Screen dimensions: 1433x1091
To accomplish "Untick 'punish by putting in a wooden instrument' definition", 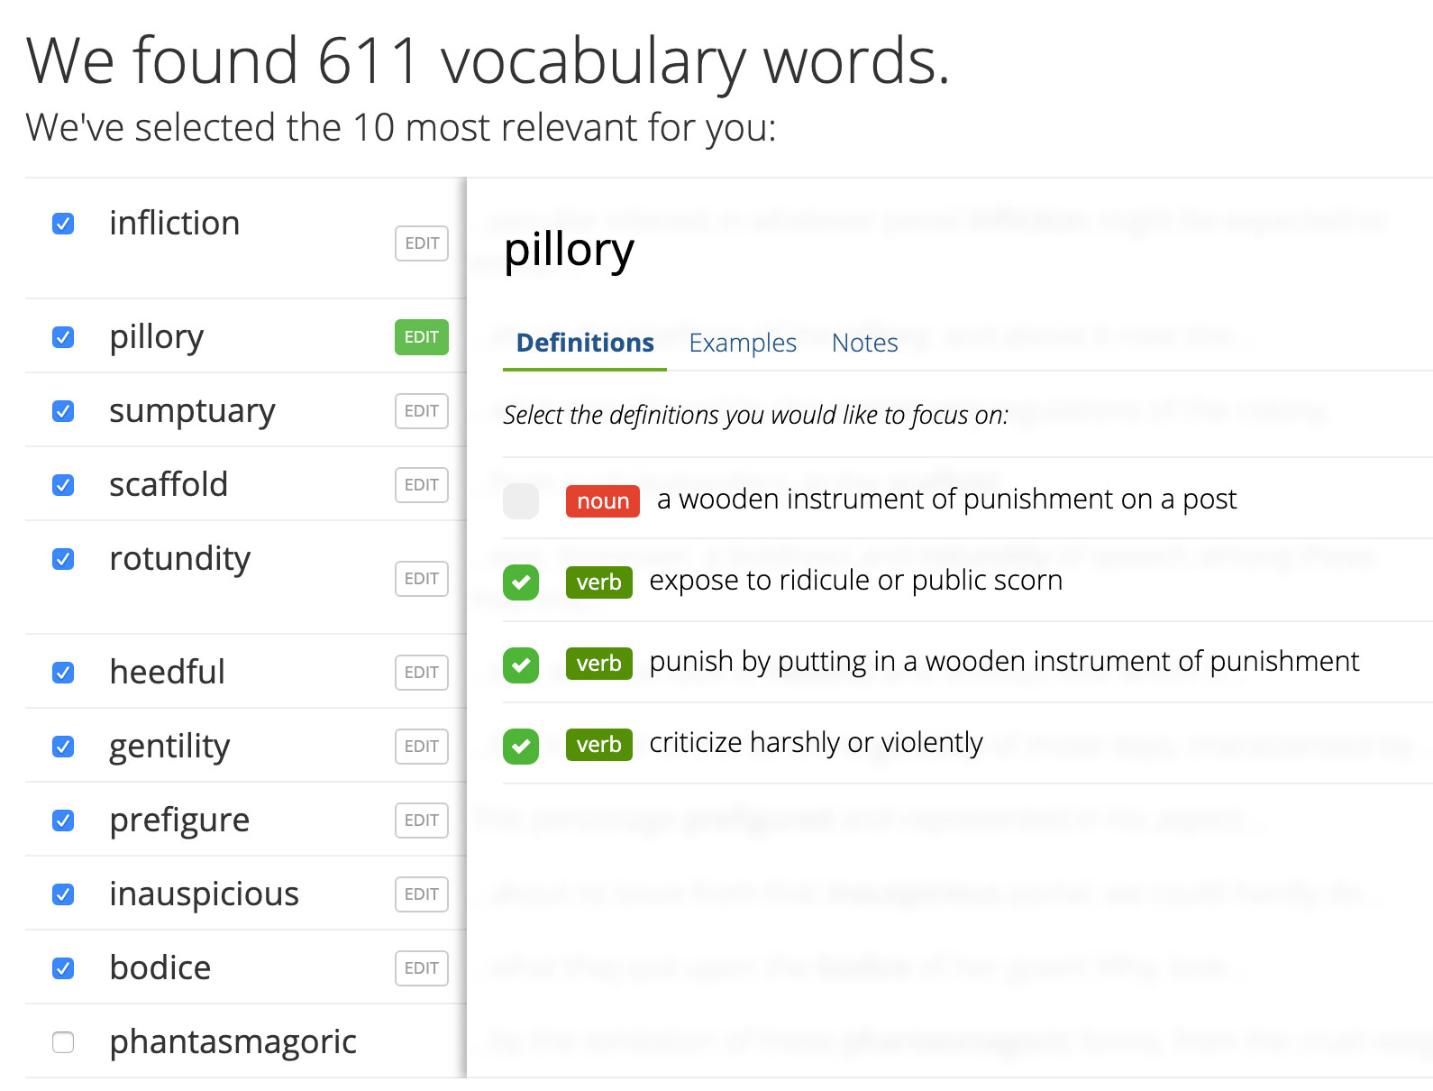I will [x=521, y=665].
